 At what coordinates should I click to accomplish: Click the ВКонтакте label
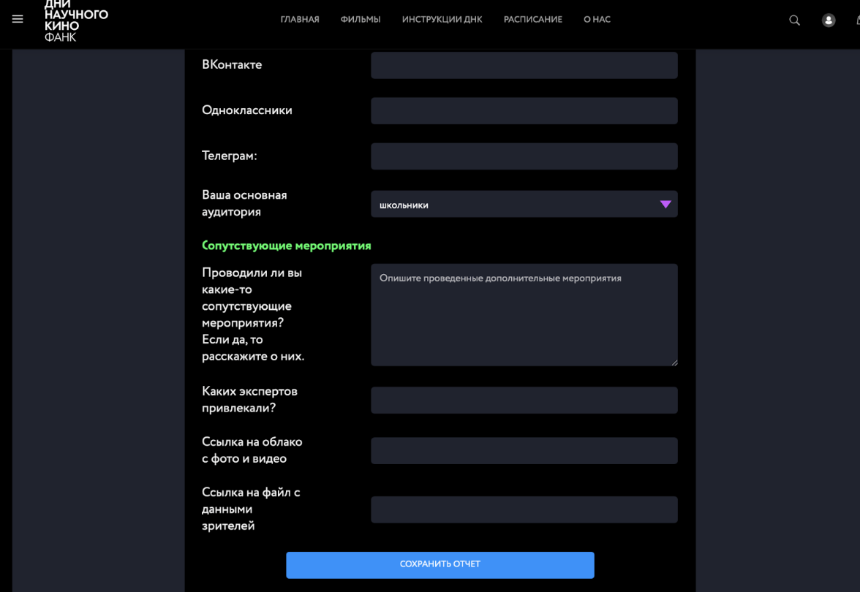tap(232, 64)
